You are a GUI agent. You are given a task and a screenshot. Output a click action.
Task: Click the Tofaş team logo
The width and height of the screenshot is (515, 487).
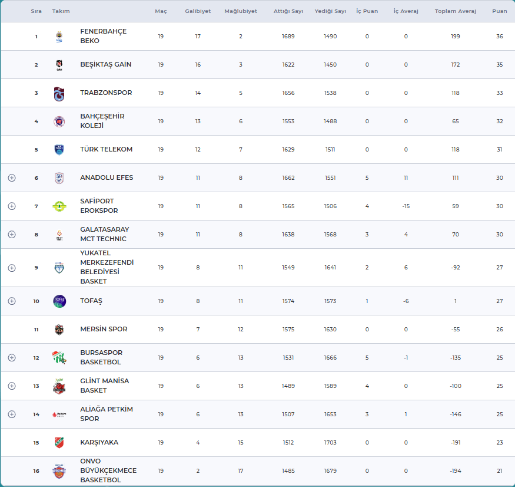59,301
